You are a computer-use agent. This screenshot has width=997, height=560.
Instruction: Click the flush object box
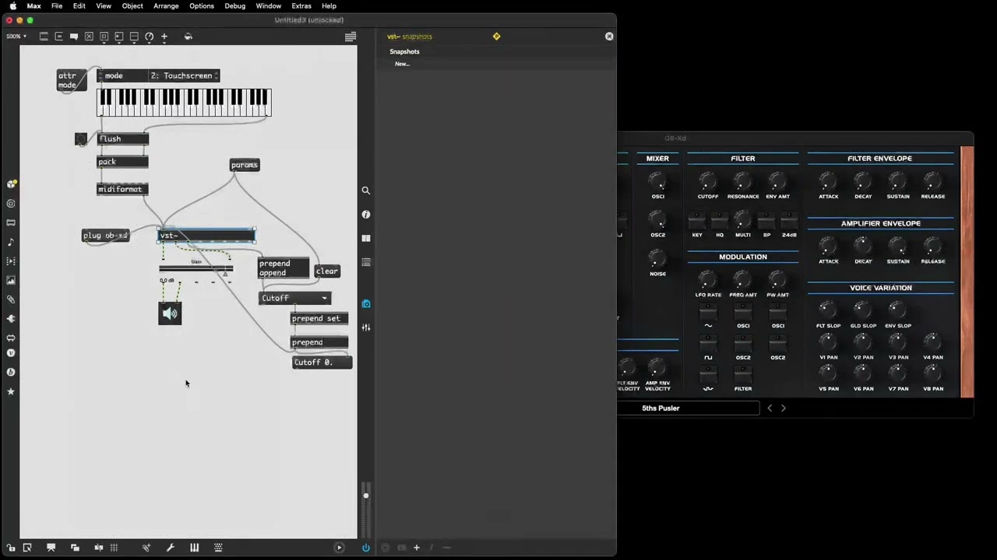pos(123,139)
